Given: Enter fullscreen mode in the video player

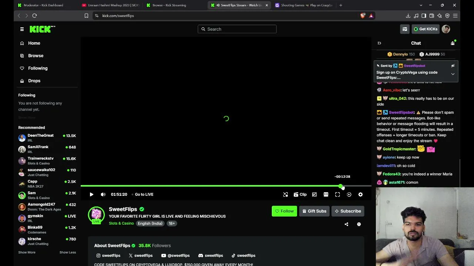Looking at the screenshot, I should click(x=337, y=194).
